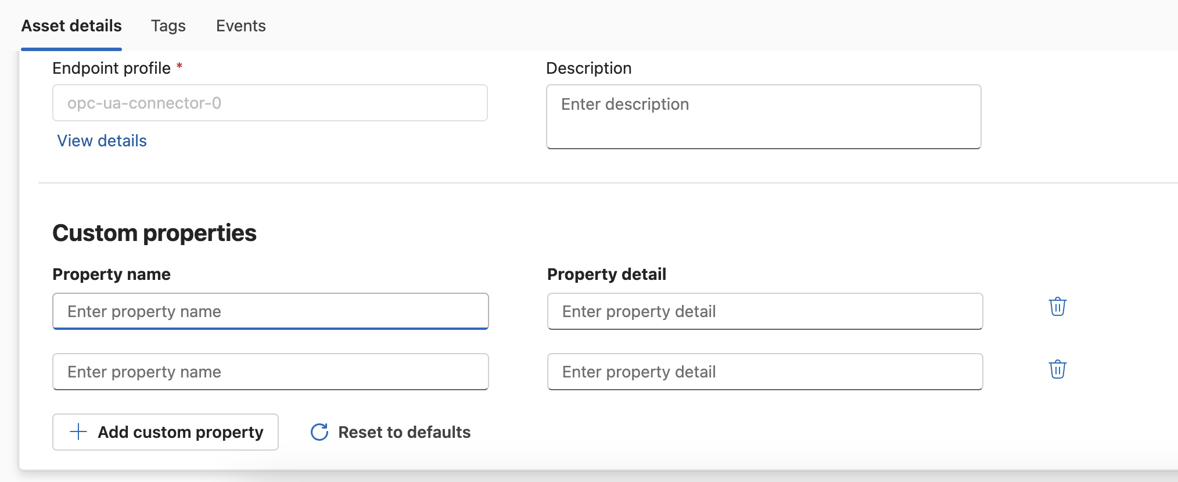Click the first Enter property detail field
Viewport: 1178px width, 482px height.
(764, 311)
